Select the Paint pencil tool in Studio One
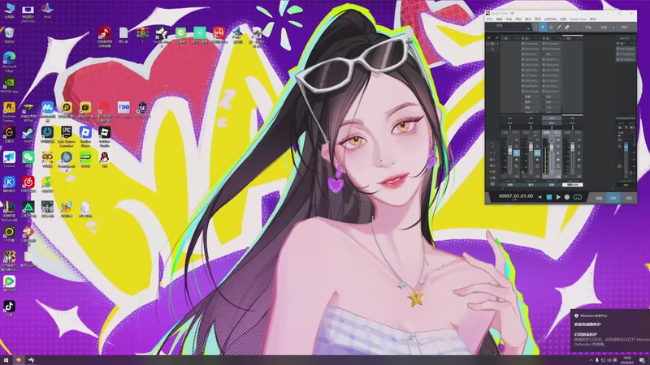650x365 pixels. [x=559, y=28]
